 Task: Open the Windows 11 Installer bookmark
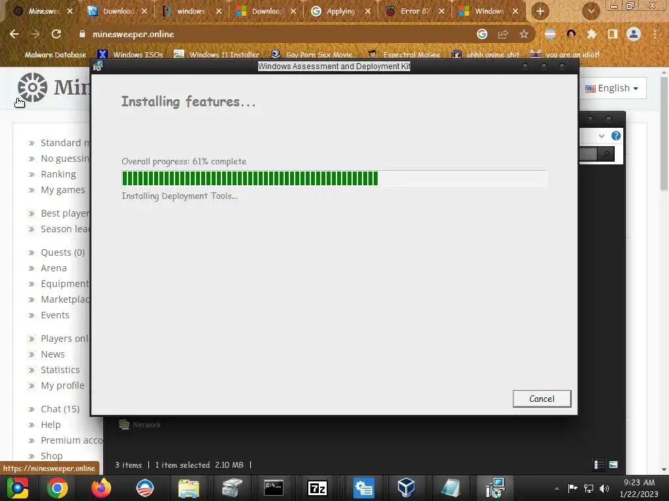(x=217, y=55)
